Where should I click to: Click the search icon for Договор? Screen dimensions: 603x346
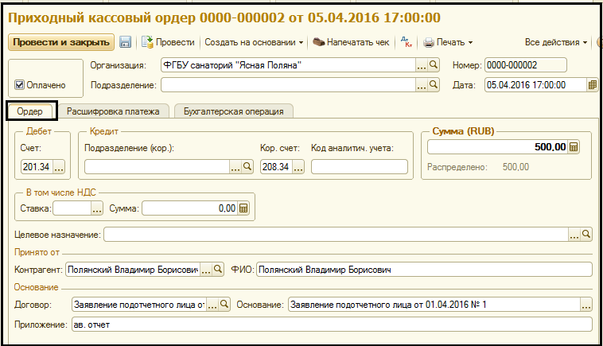224,305
